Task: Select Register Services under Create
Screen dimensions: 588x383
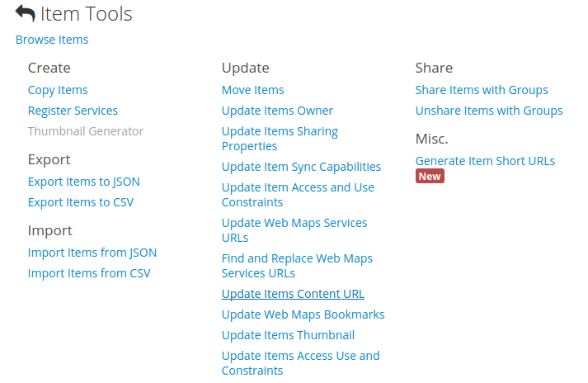Action: click(73, 111)
